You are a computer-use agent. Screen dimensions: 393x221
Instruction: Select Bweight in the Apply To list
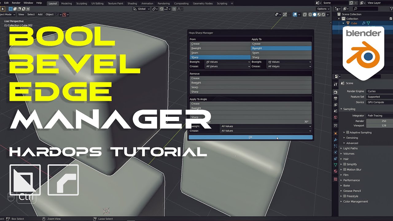pyautogui.click(x=281, y=48)
